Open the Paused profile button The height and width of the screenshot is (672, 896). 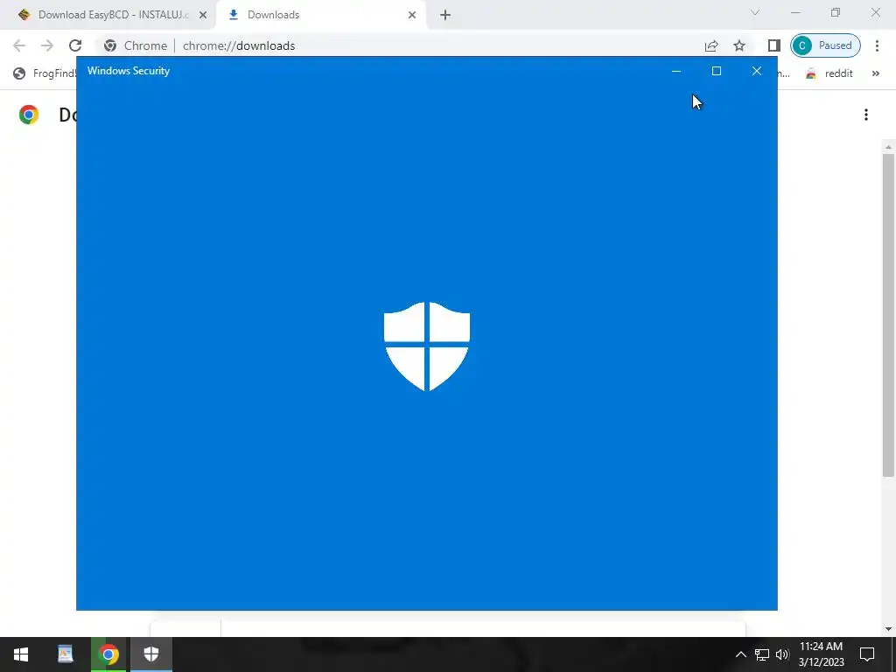pos(825,45)
